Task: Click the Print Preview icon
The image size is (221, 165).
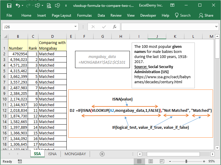Action: 49,6
